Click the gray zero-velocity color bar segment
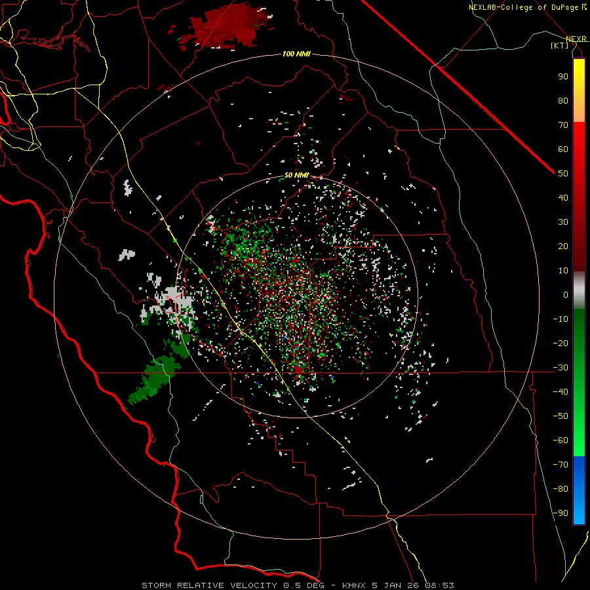Viewport: 590px width, 590px height. [579, 290]
